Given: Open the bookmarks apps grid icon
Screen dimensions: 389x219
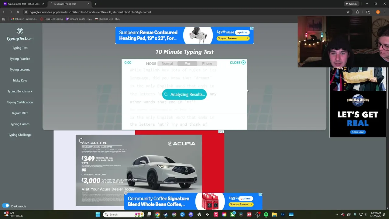Looking at the screenshot, I should [x=4, y=19].
